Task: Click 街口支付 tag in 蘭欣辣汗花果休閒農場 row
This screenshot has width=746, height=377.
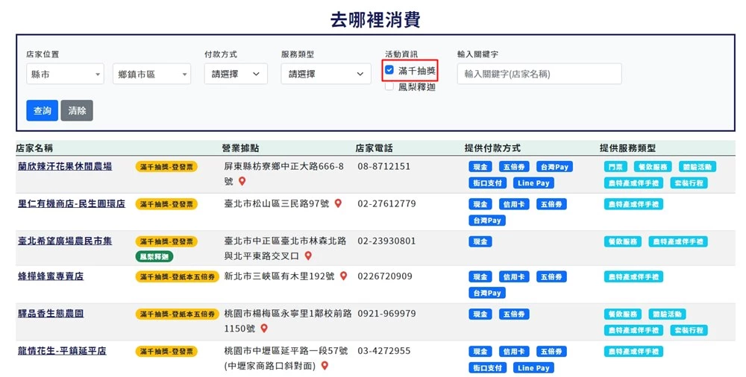Action: coord(488,183)
